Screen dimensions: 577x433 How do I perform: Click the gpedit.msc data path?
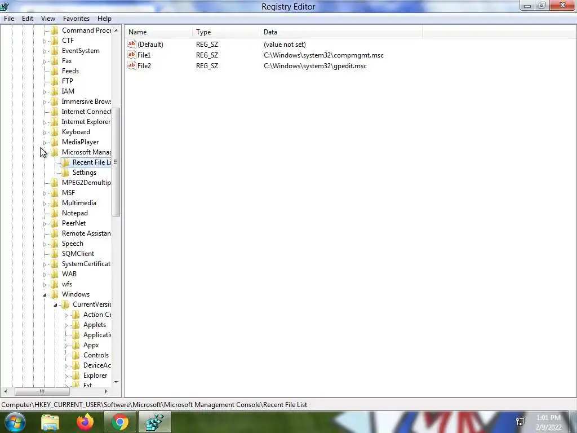(315, 65)
